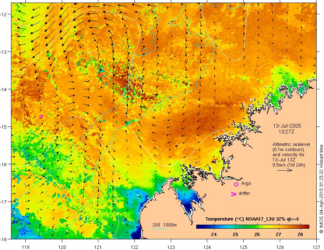324x250 pixels.
Task: Click the cyan 200/1000m depth contour legend line
Action: click(160, 229)
